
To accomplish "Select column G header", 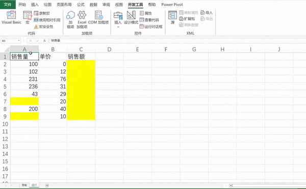I will (x=194, y=49).
